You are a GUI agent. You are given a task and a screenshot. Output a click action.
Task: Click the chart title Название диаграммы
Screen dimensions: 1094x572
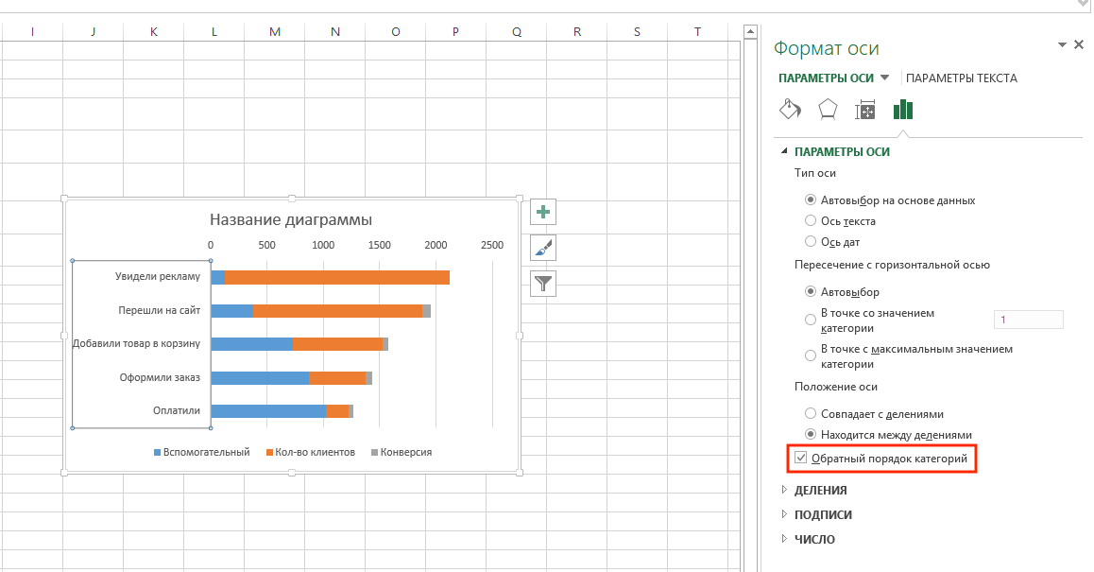(x=291, y=220)
